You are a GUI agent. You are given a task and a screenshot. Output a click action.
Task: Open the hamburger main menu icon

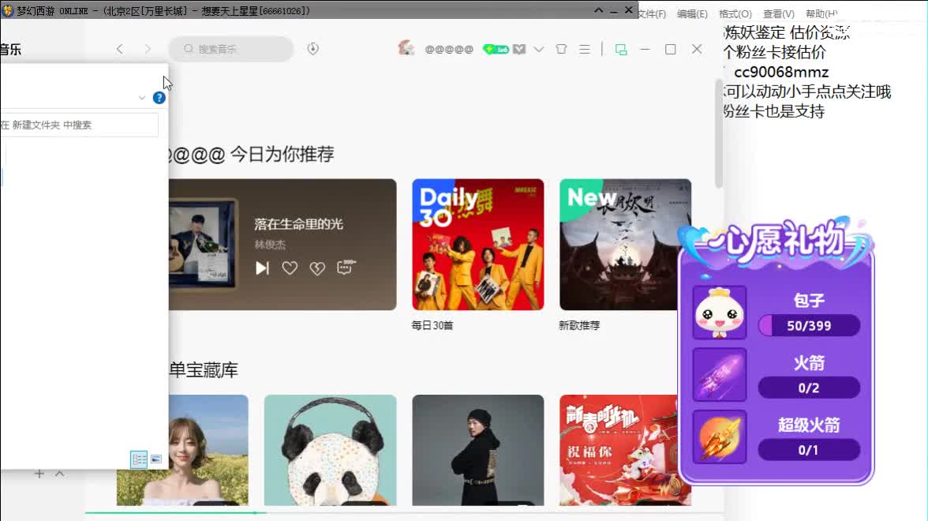585,49
